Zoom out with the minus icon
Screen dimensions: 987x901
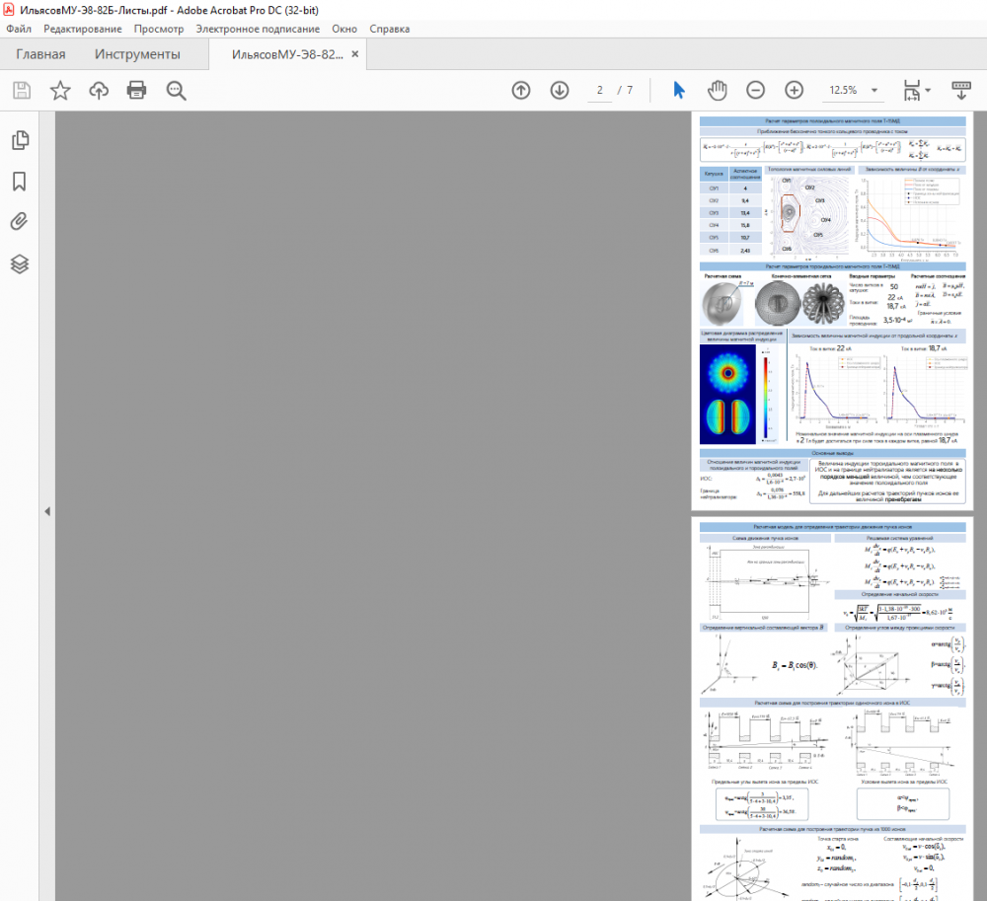click(x=755, y=91)
